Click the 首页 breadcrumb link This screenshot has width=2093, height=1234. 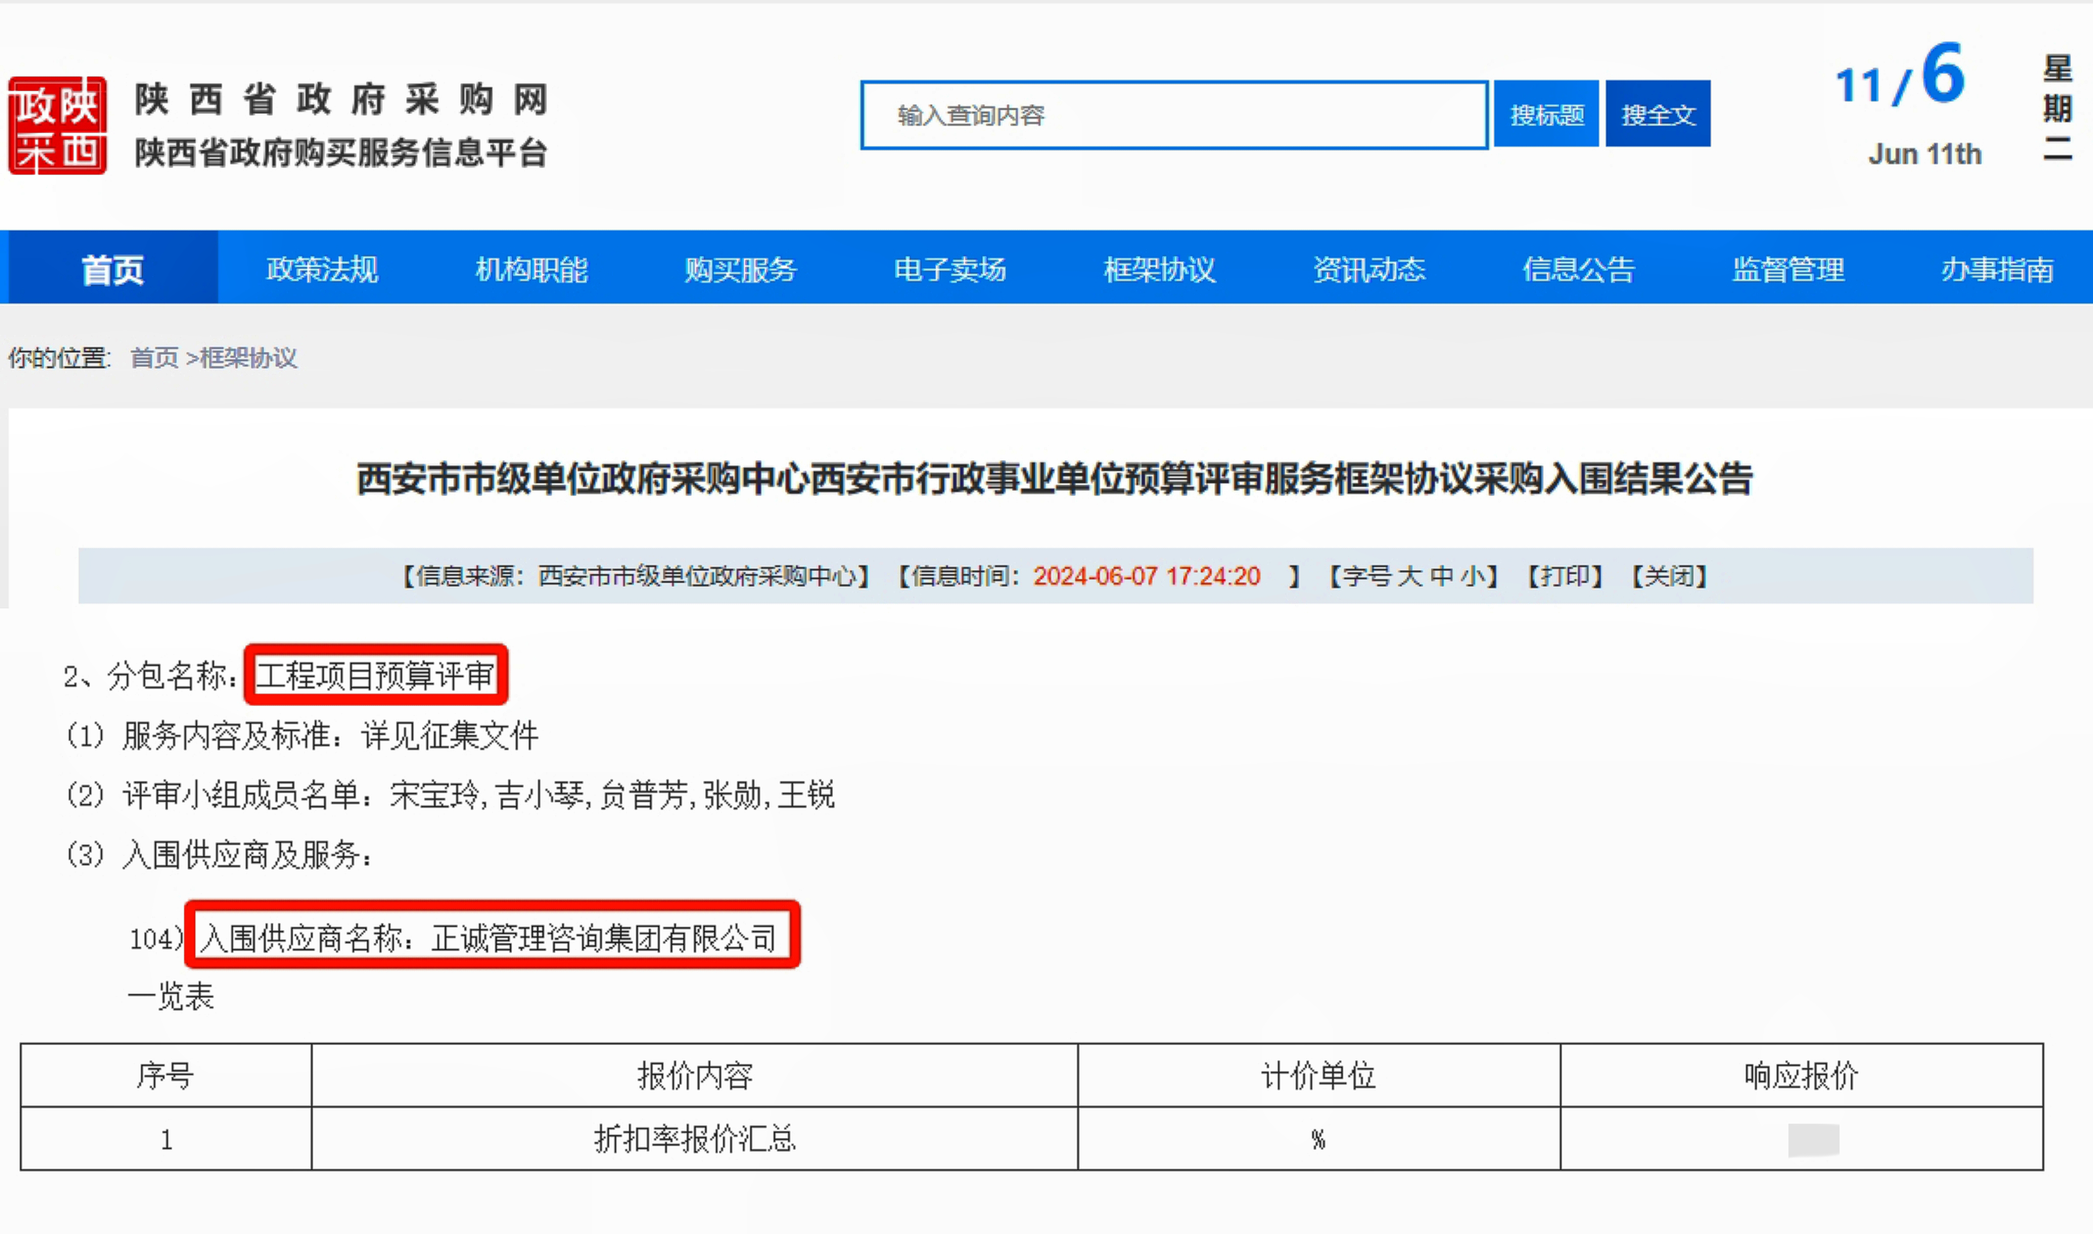tap(154, 359)
